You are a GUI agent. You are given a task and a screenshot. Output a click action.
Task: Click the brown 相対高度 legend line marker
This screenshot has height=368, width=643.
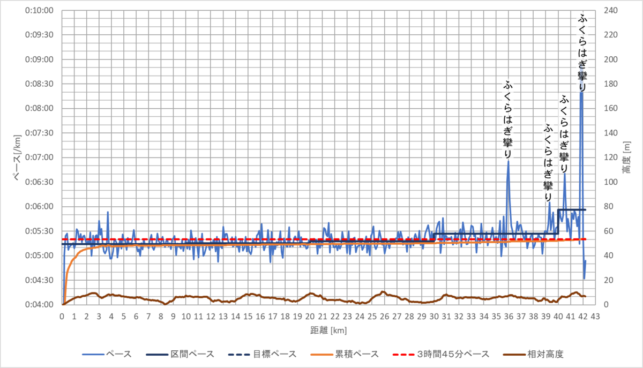tap(514, 355)
